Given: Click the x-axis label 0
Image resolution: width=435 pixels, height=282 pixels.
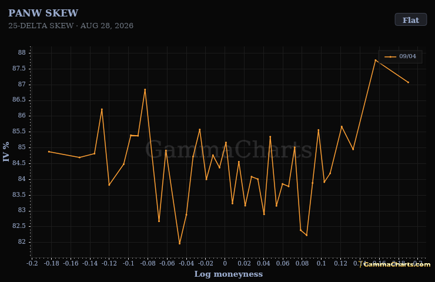Looking at the screenshot, I should point(225,263).
